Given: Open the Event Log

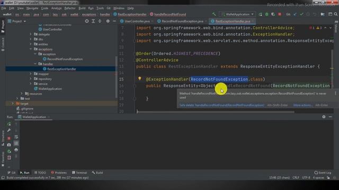Looking at the screenshot, I should click(323, 173).
